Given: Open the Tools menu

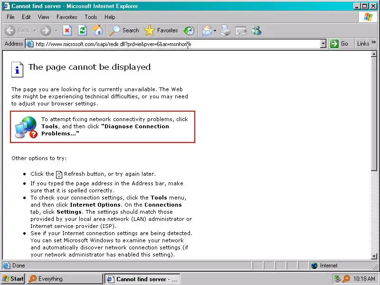Looking at the screenshot, I should [91, 17].
